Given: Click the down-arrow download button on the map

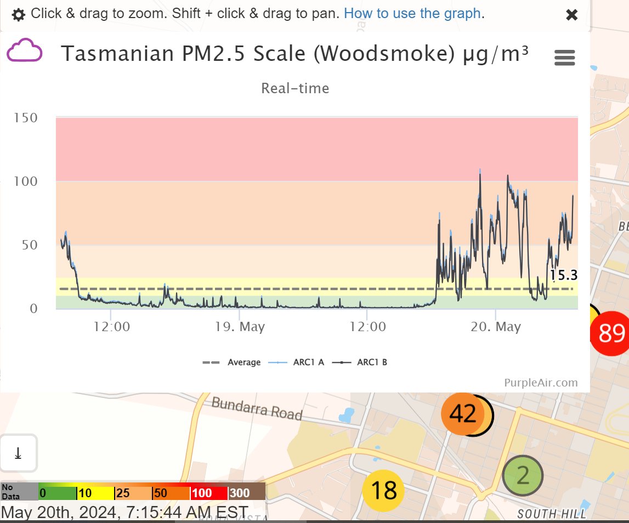Looking at the screenshot, I should pyautogui.click(x=19, y=453).
